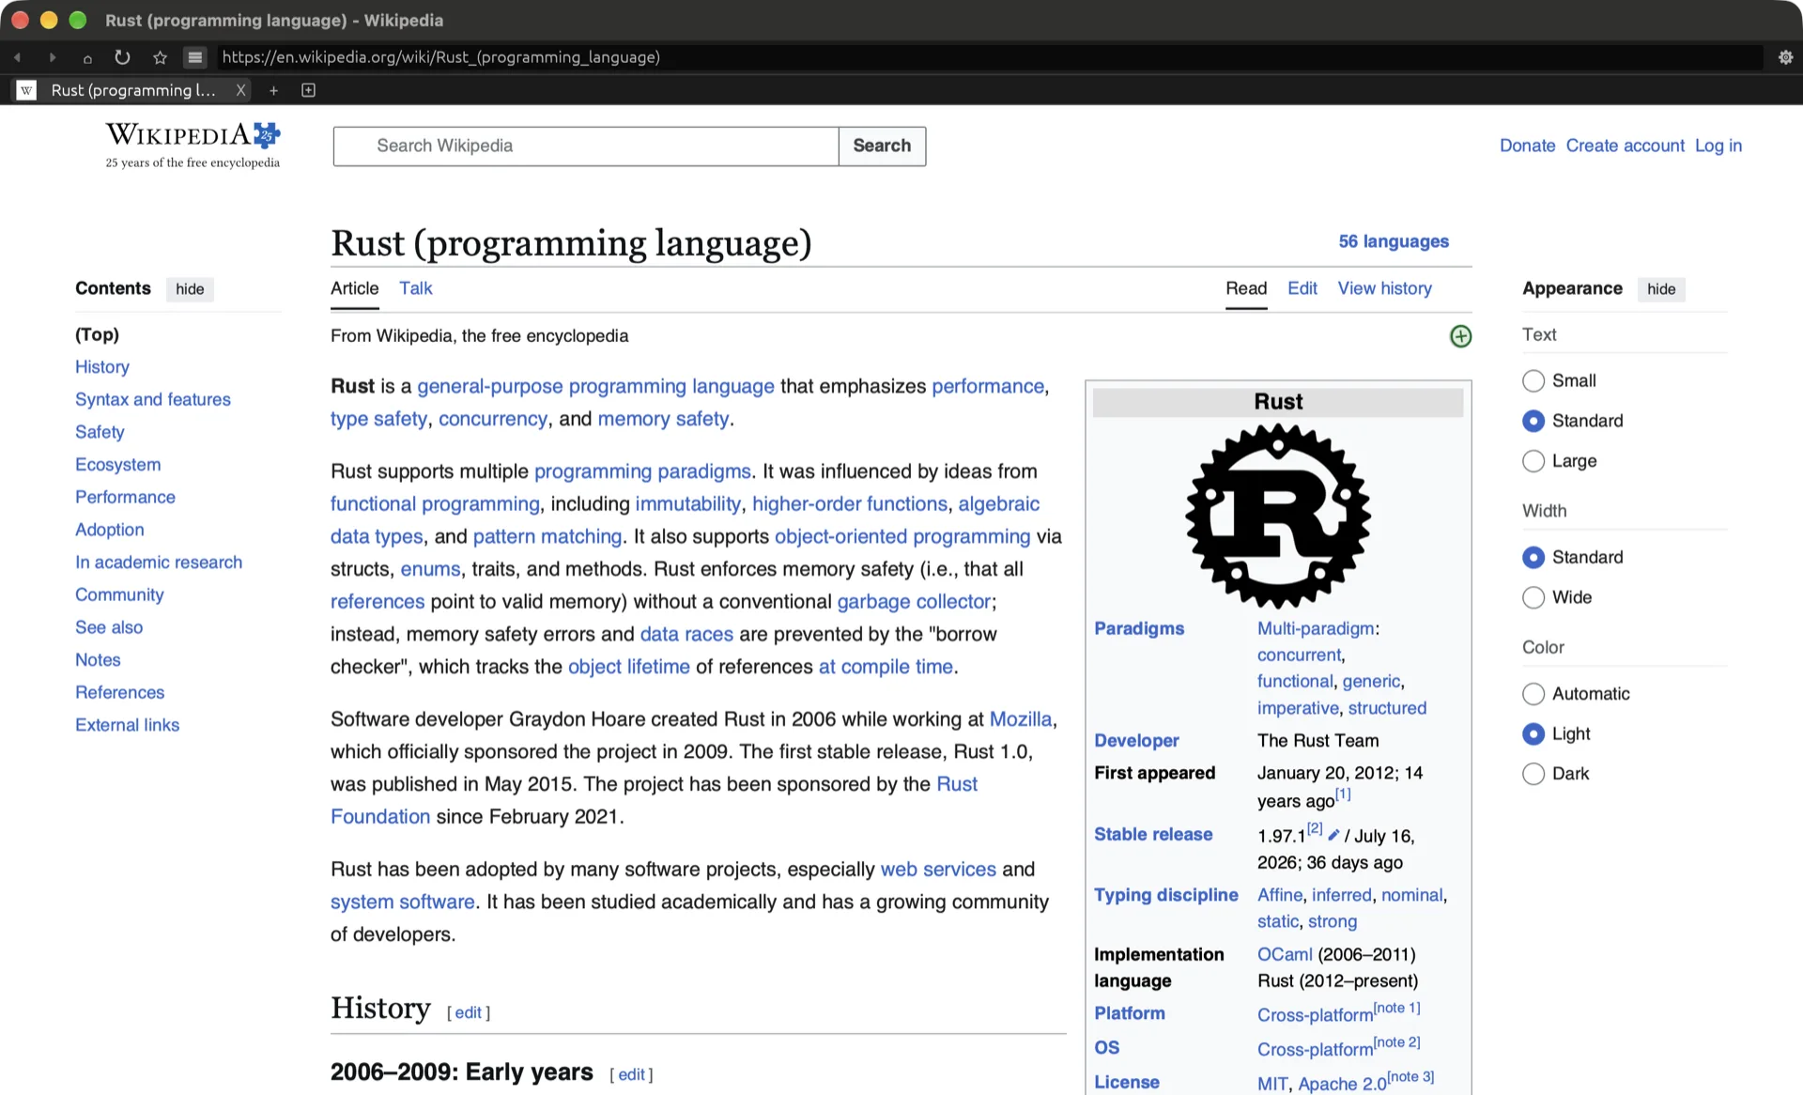Open Apache 2.0 license link

point(1342,1084)
